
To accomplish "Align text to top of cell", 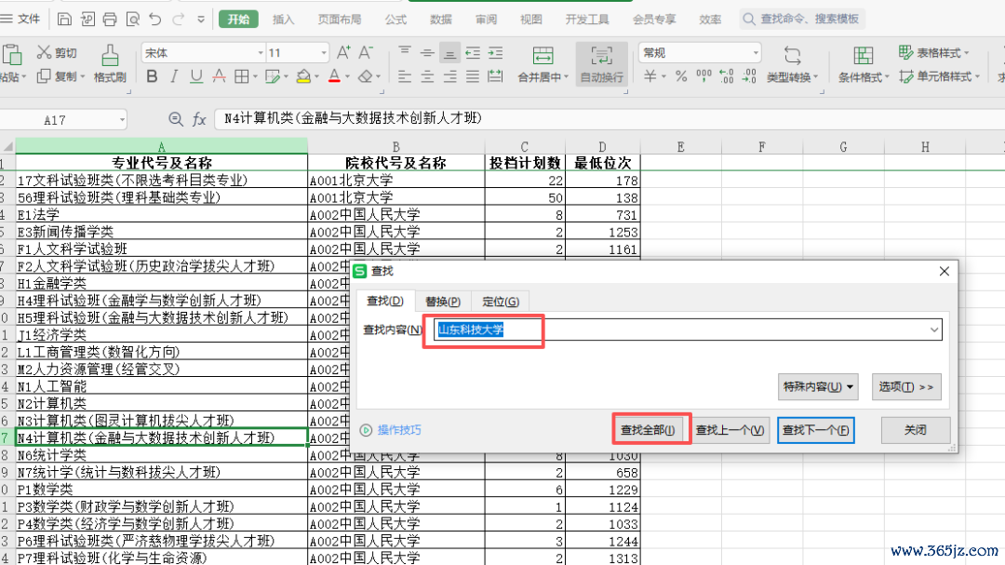I will tap(405, 52).
